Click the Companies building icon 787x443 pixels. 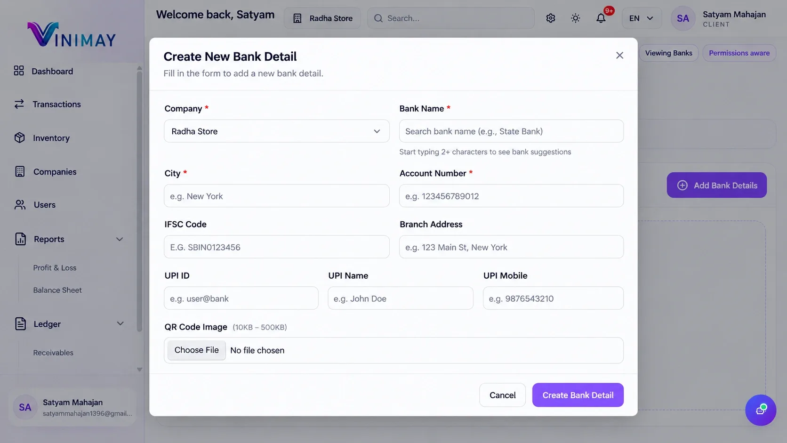20,171
